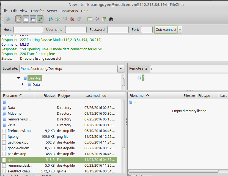Sort local files by Filesize
The height and width of the screenshot is (176, 228).
click(45, 95)
